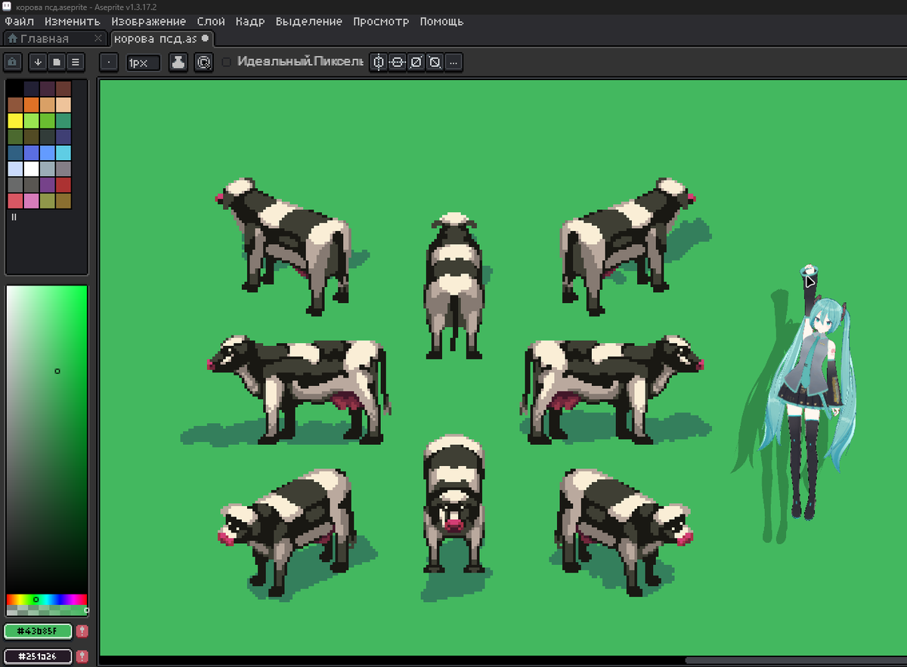The width and height of the screenshot is (907, 667).
Task: Pick the purple palette swatch
Action: pos(48,184)
